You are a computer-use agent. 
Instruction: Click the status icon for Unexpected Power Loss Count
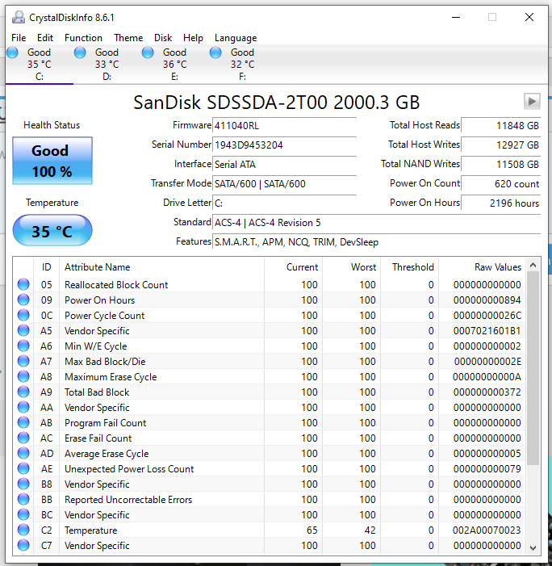click(23, 468)
